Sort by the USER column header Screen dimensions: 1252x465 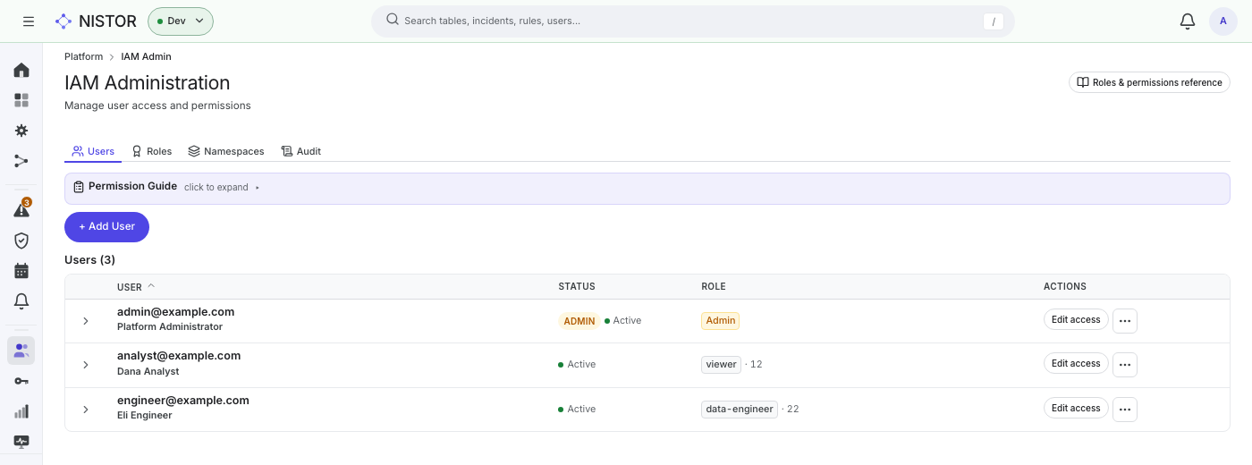[x=136, y=286]
